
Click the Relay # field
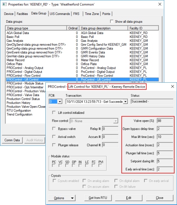tap(110, 129)
